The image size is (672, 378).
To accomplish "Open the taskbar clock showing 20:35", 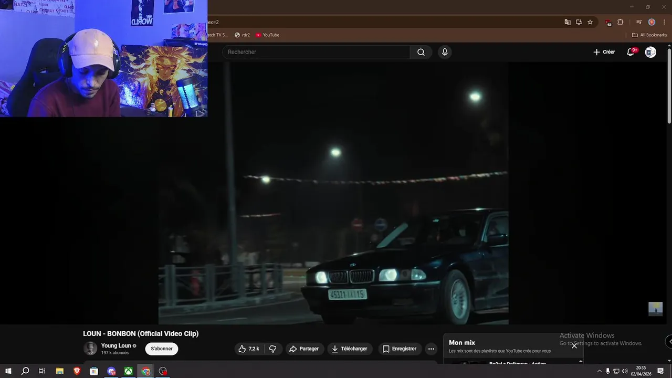I will pyautogui.click(x=641, y=371).
